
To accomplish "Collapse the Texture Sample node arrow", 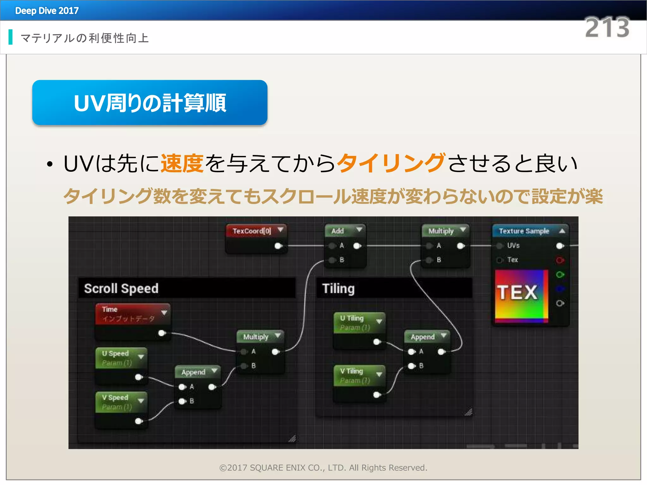I will click(562, 231).
